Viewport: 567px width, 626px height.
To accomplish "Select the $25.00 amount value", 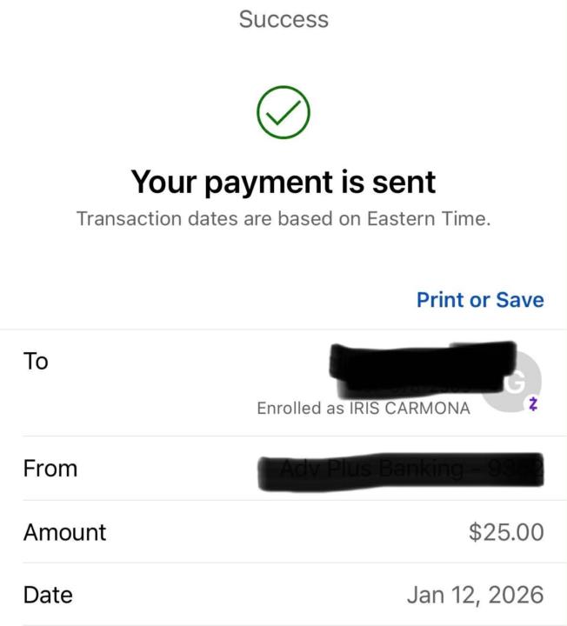I will point(506,532).
